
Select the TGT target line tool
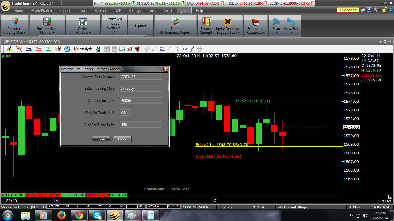coord(48,49)
